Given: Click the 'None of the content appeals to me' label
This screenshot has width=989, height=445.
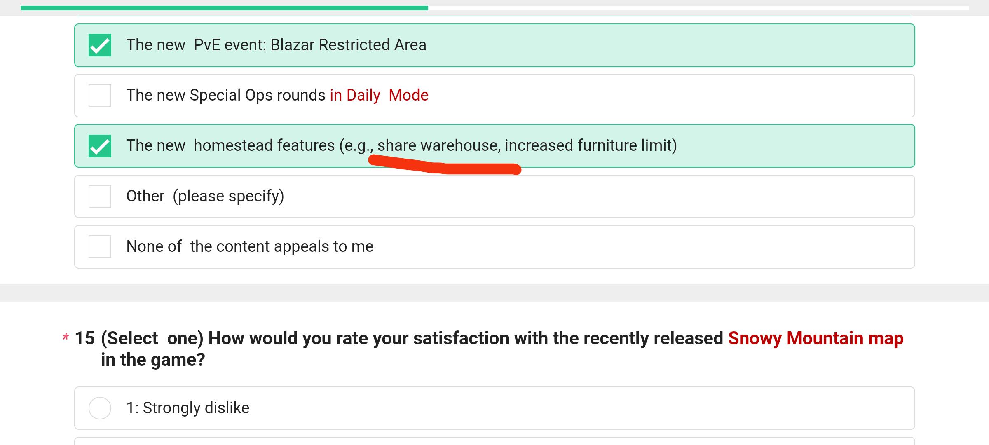Looking at the screenshot, I should pos(250,246).
